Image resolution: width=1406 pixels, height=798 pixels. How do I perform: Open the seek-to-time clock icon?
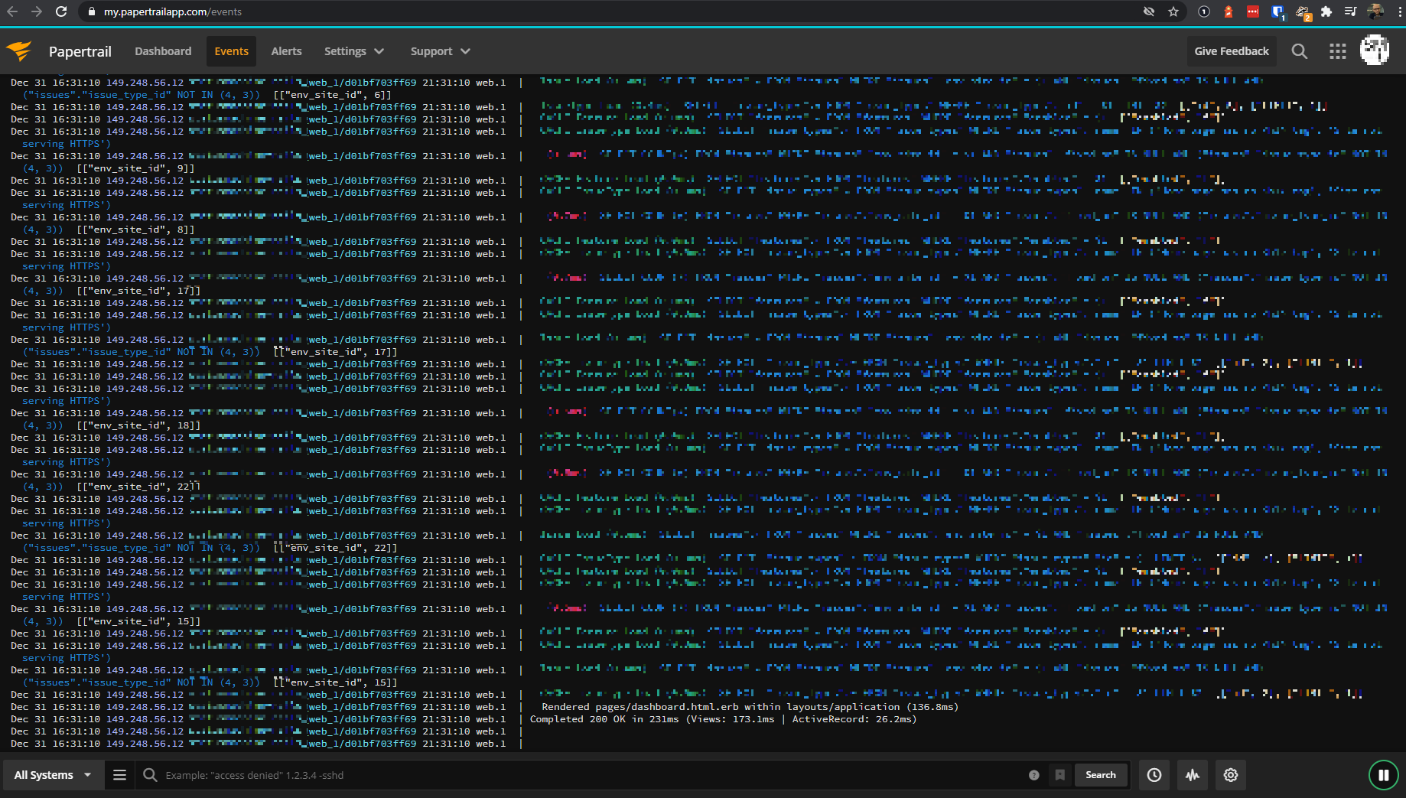point(1154,775)
